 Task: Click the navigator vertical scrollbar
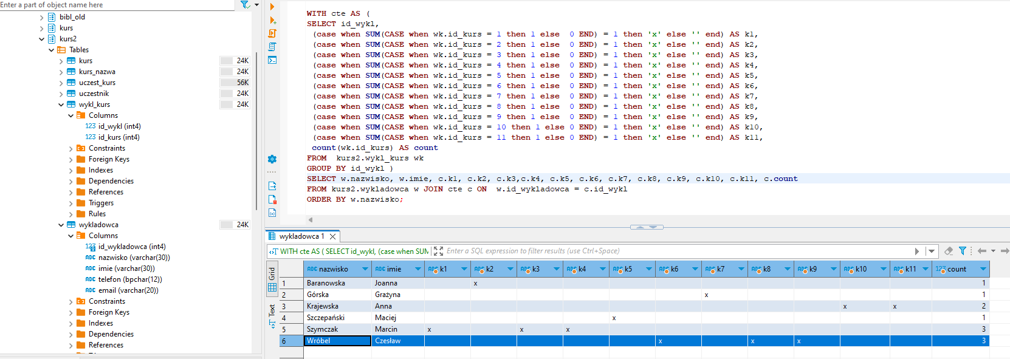click(x=256, y=131)
